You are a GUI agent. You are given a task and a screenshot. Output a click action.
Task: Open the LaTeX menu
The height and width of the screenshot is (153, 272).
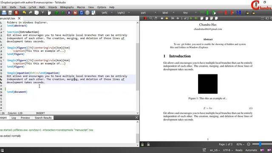point(32,7)
